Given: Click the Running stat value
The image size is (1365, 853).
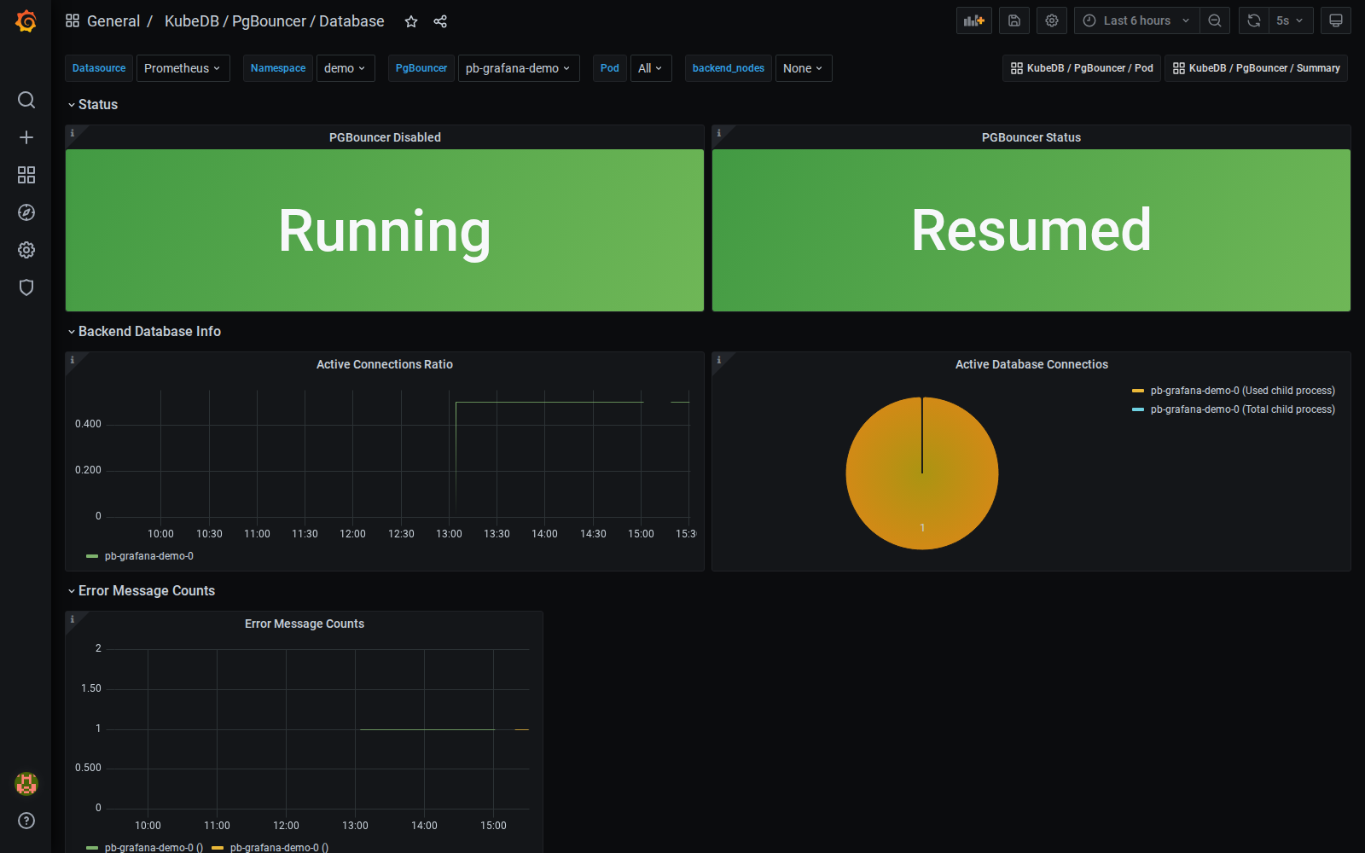Looking at the screenshot, I should 385,230.
